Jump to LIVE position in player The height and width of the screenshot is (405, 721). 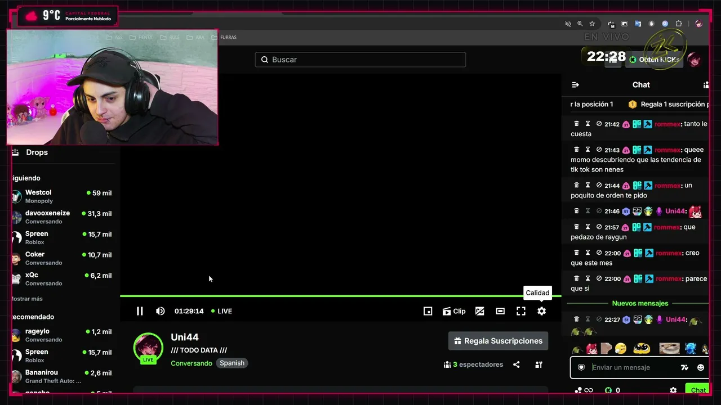[221, 311]
